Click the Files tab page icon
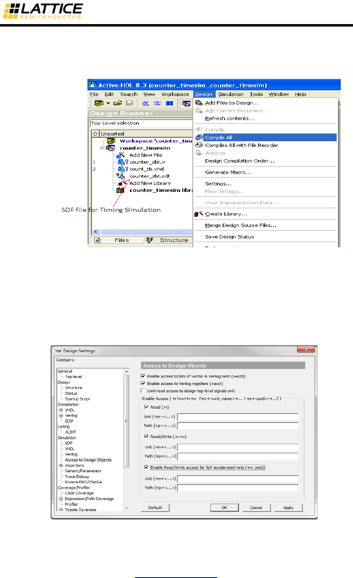 click(98, 240)
